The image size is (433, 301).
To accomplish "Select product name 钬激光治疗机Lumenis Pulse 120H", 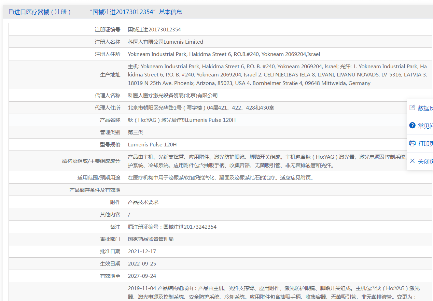I will 182,120.
